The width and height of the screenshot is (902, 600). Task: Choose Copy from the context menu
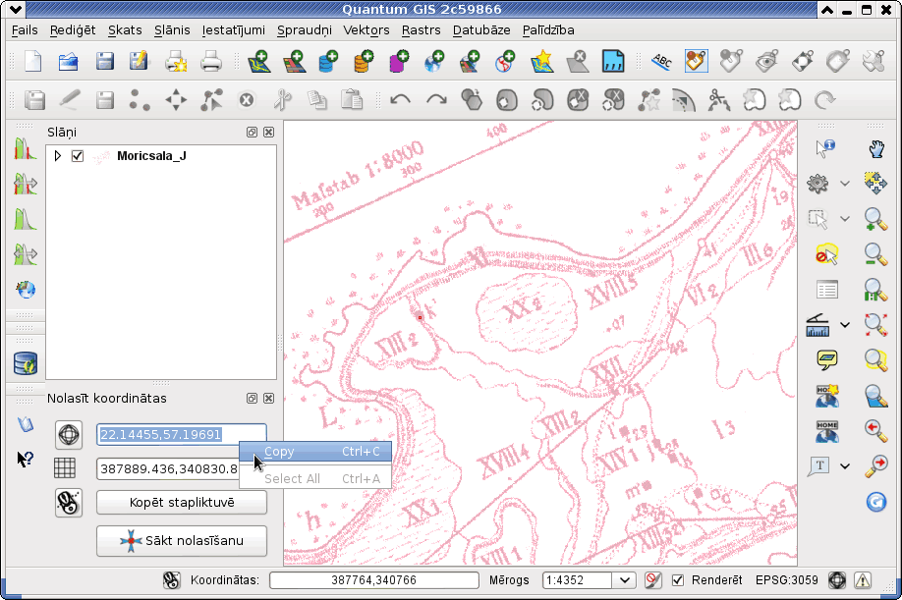pyautogui.click(x=315, y=452)
